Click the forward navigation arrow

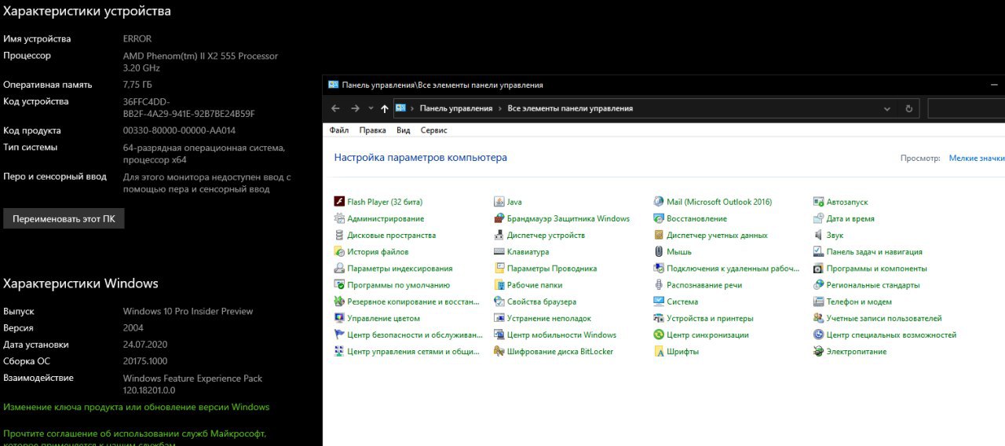355,108
